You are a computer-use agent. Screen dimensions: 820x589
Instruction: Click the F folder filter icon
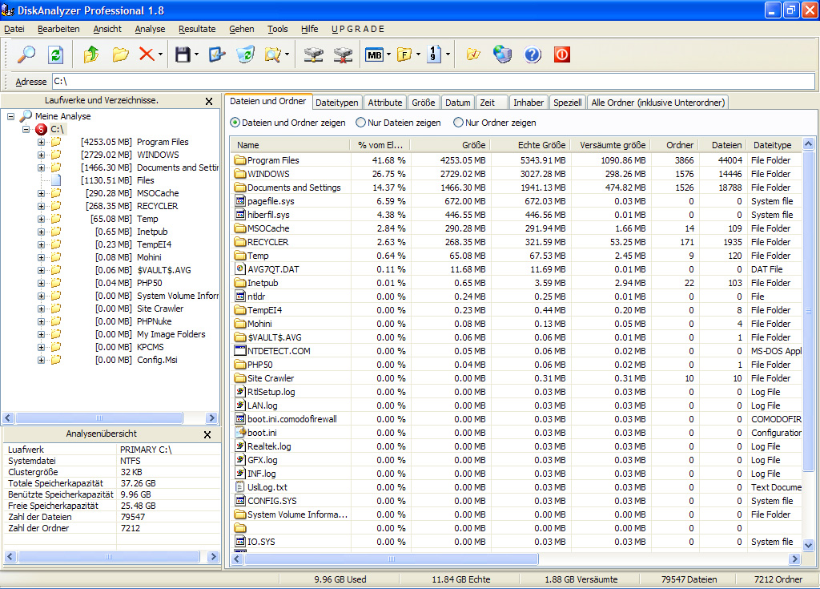[x=404, y=54]
